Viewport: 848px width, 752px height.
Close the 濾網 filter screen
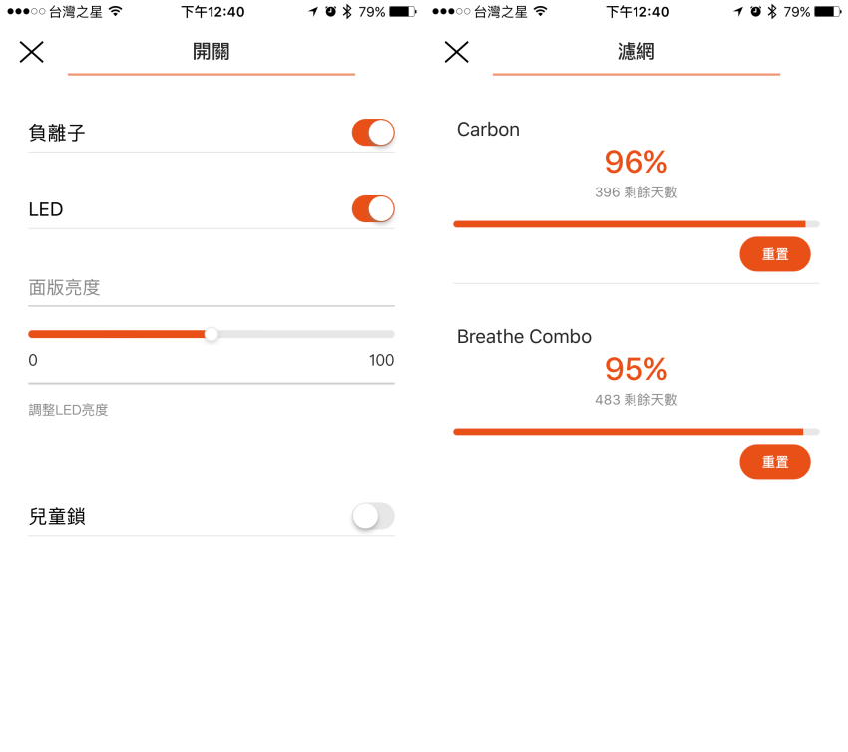coord(457,52)
